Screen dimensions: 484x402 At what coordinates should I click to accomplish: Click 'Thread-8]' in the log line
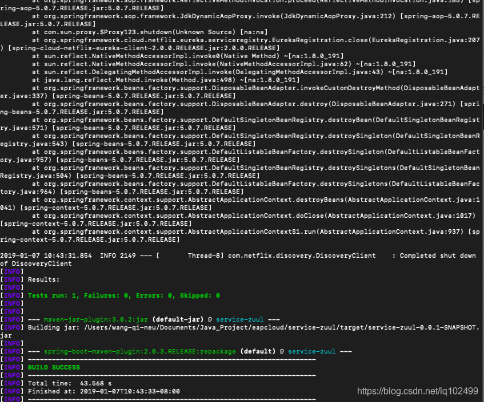(206, 255)
